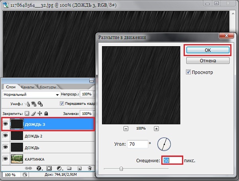
Task: Click the Док: 744,1K/2,91M status text
Action: tap(61, 175)
